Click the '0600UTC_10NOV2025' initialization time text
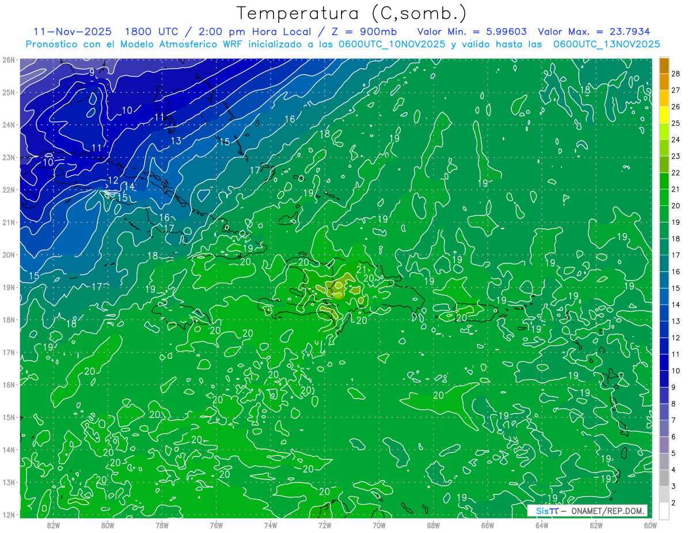The height and width of the screenshot is (533, 691). point(392,44)
